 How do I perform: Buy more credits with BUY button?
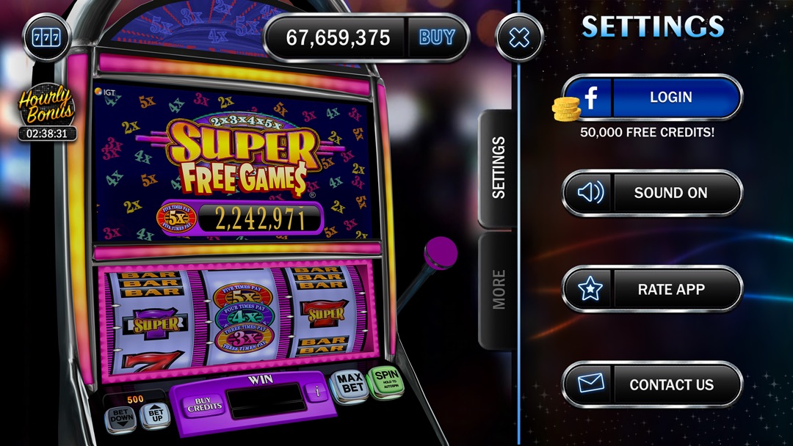[438, 37]
